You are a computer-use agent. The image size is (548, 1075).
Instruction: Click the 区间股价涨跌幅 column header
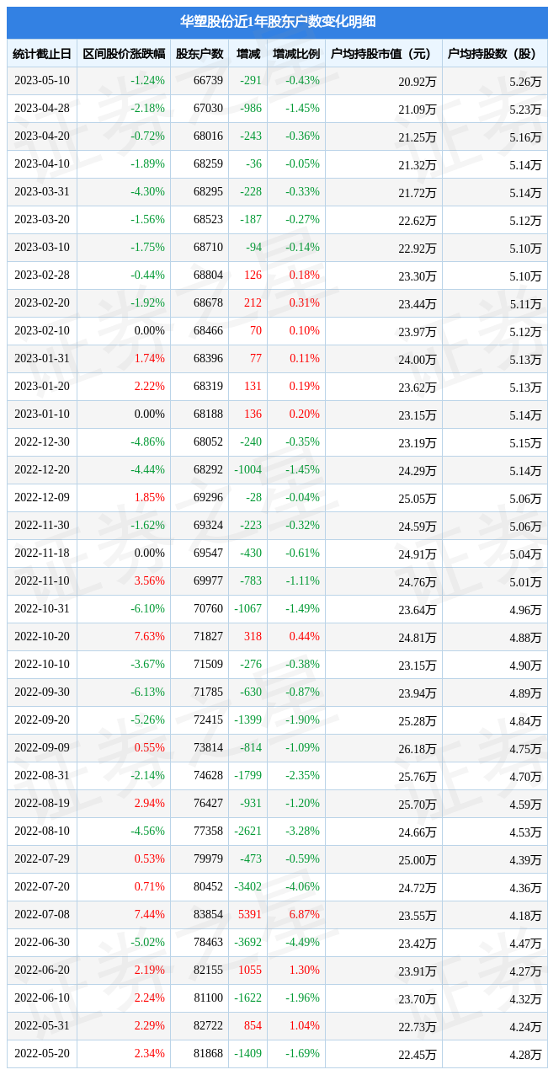[124, 54]
